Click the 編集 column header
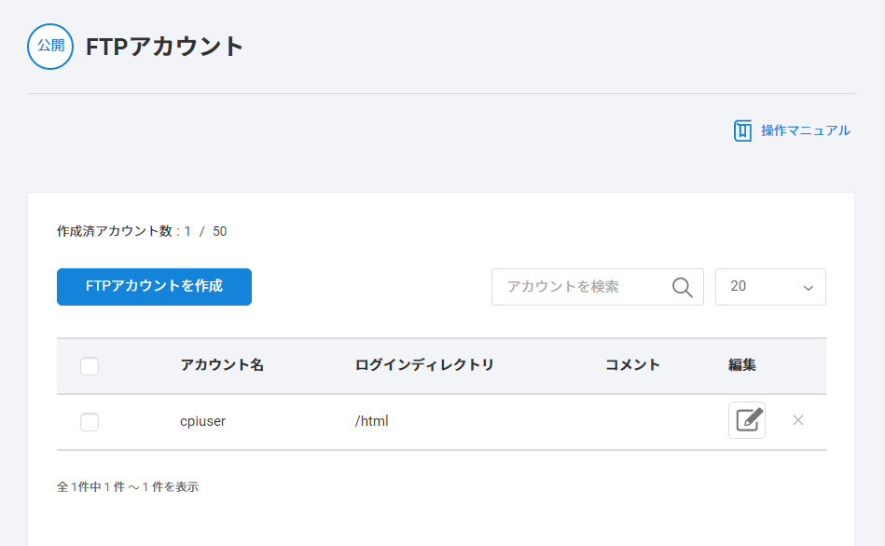Viewport: 885px width, 546px height. point(742,365)
